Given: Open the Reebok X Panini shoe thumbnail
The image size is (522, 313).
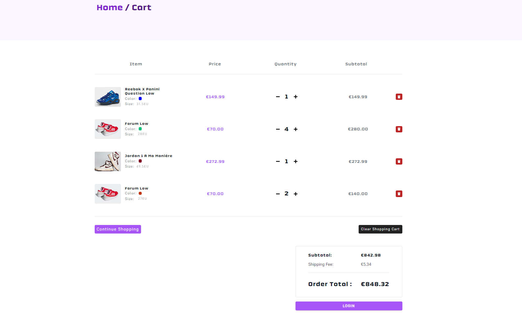Looking at the screenshot, I should [x=108, y=97].
